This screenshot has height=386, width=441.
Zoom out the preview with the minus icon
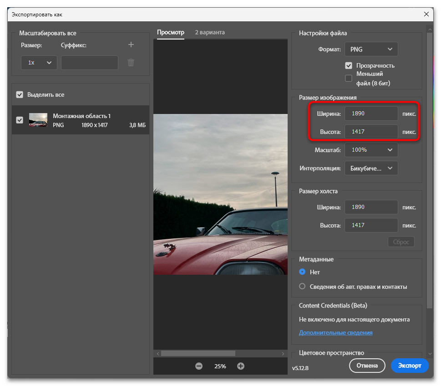coord(199,366)
